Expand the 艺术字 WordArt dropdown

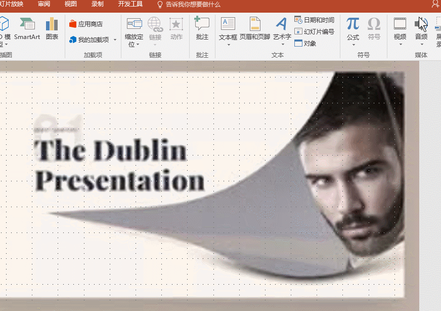pos(282,45)
